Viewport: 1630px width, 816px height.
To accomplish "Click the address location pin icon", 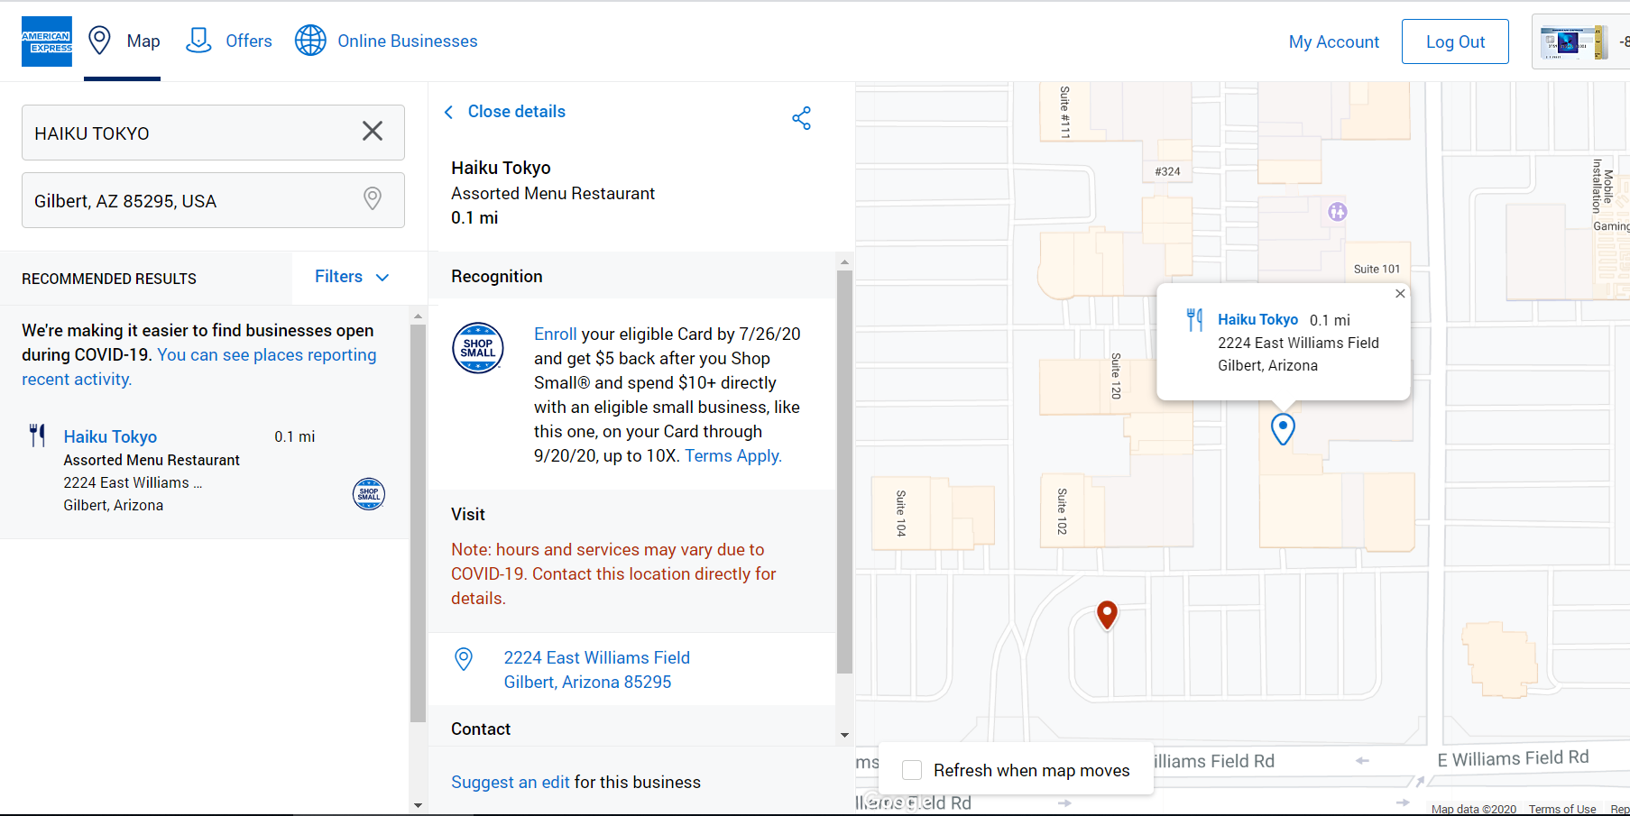I will click(x=464, y=659).
